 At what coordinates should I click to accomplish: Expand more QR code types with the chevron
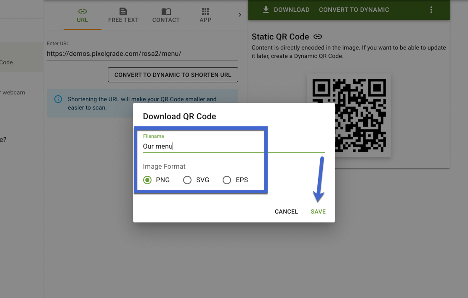[x=239, y=14]
